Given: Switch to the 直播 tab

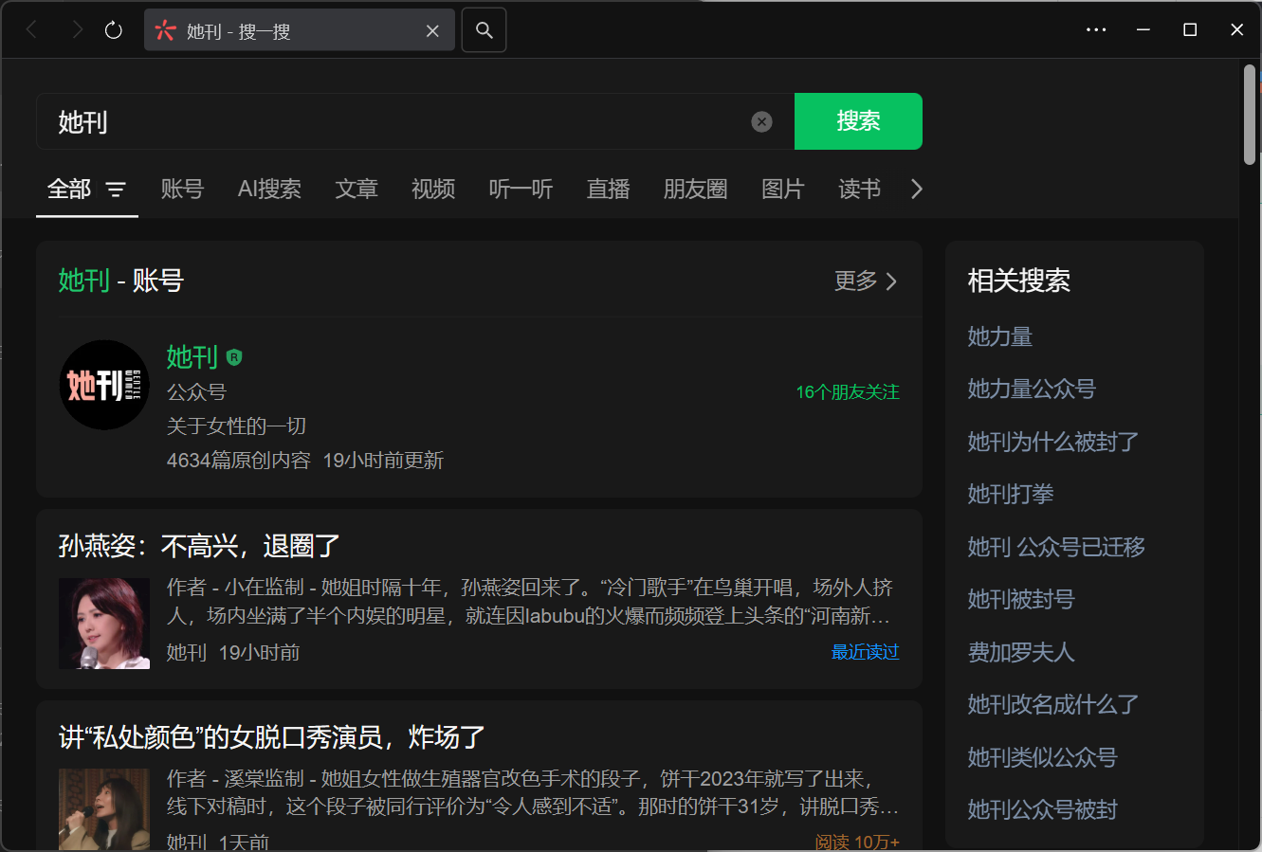Looking at the screenshot, I should [x=609, y=190].
